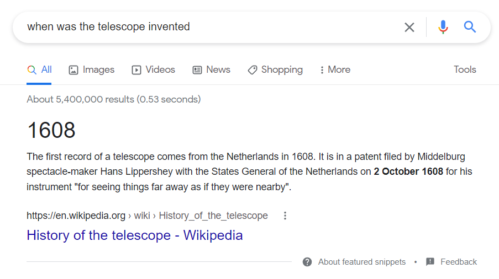Open three-dot menu beside Wikipedia result URL

click(285, 216)
